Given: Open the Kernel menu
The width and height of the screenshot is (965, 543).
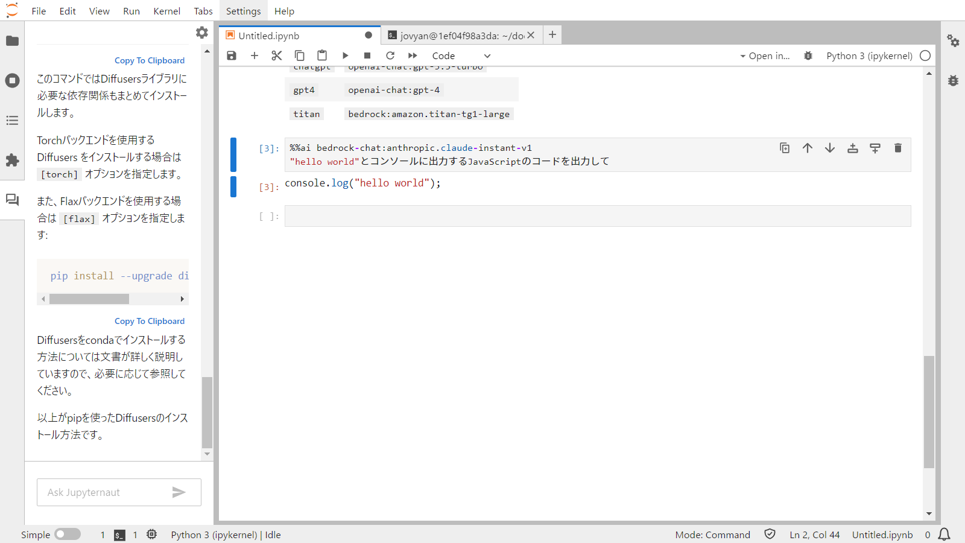Looking at the screenshot, I should 166,11.
